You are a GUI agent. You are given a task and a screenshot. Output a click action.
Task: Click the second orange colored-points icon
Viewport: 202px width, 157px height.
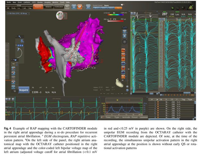123,55
